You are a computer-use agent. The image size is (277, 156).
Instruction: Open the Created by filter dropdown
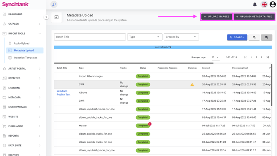(x=181, y=37)
